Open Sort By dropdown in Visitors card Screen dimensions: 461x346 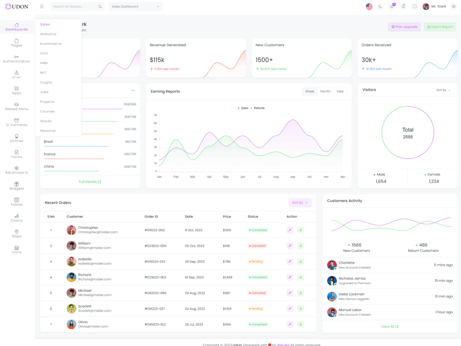coord(443,90)
